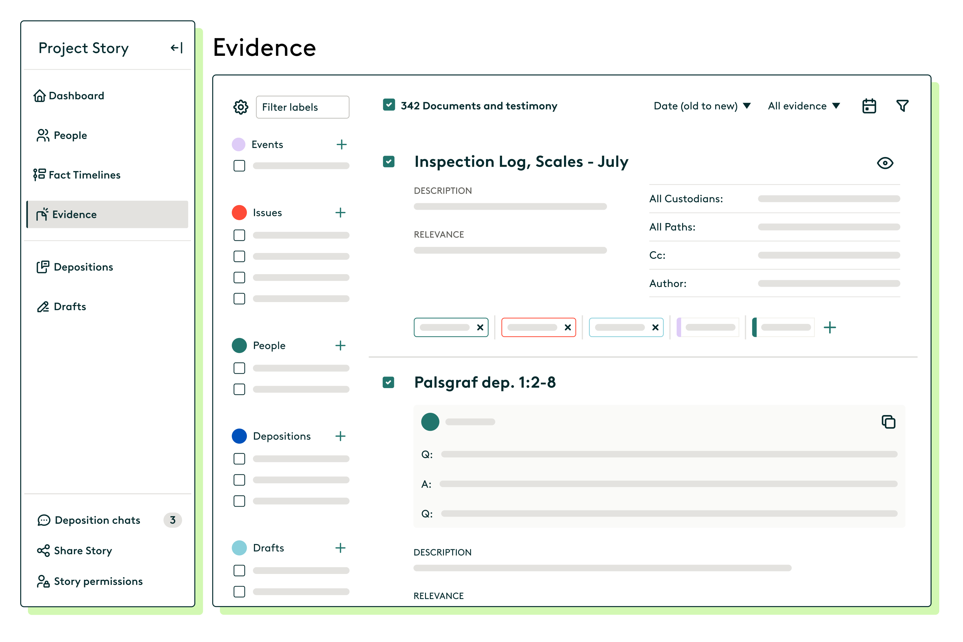Viewport: 963px width, 642px height.
Task: Remove the light-blue-bordered tag
Action: click(655, 327)
